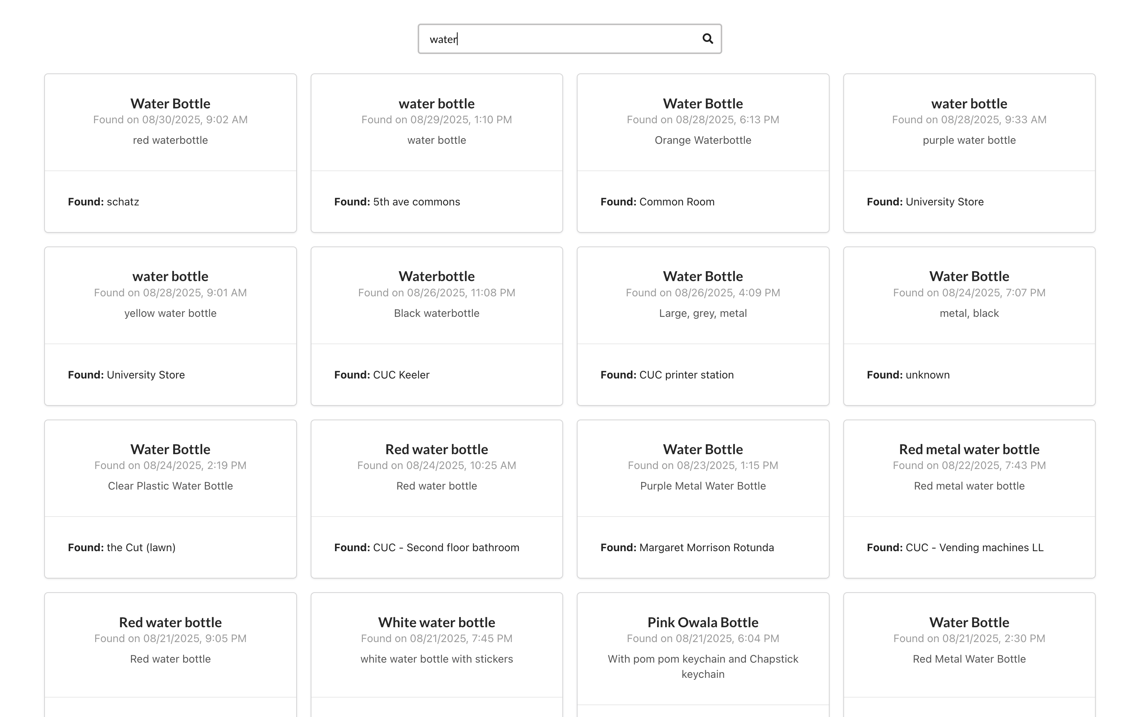
Task: Open the red waterbottle card title
Action: 170,103
